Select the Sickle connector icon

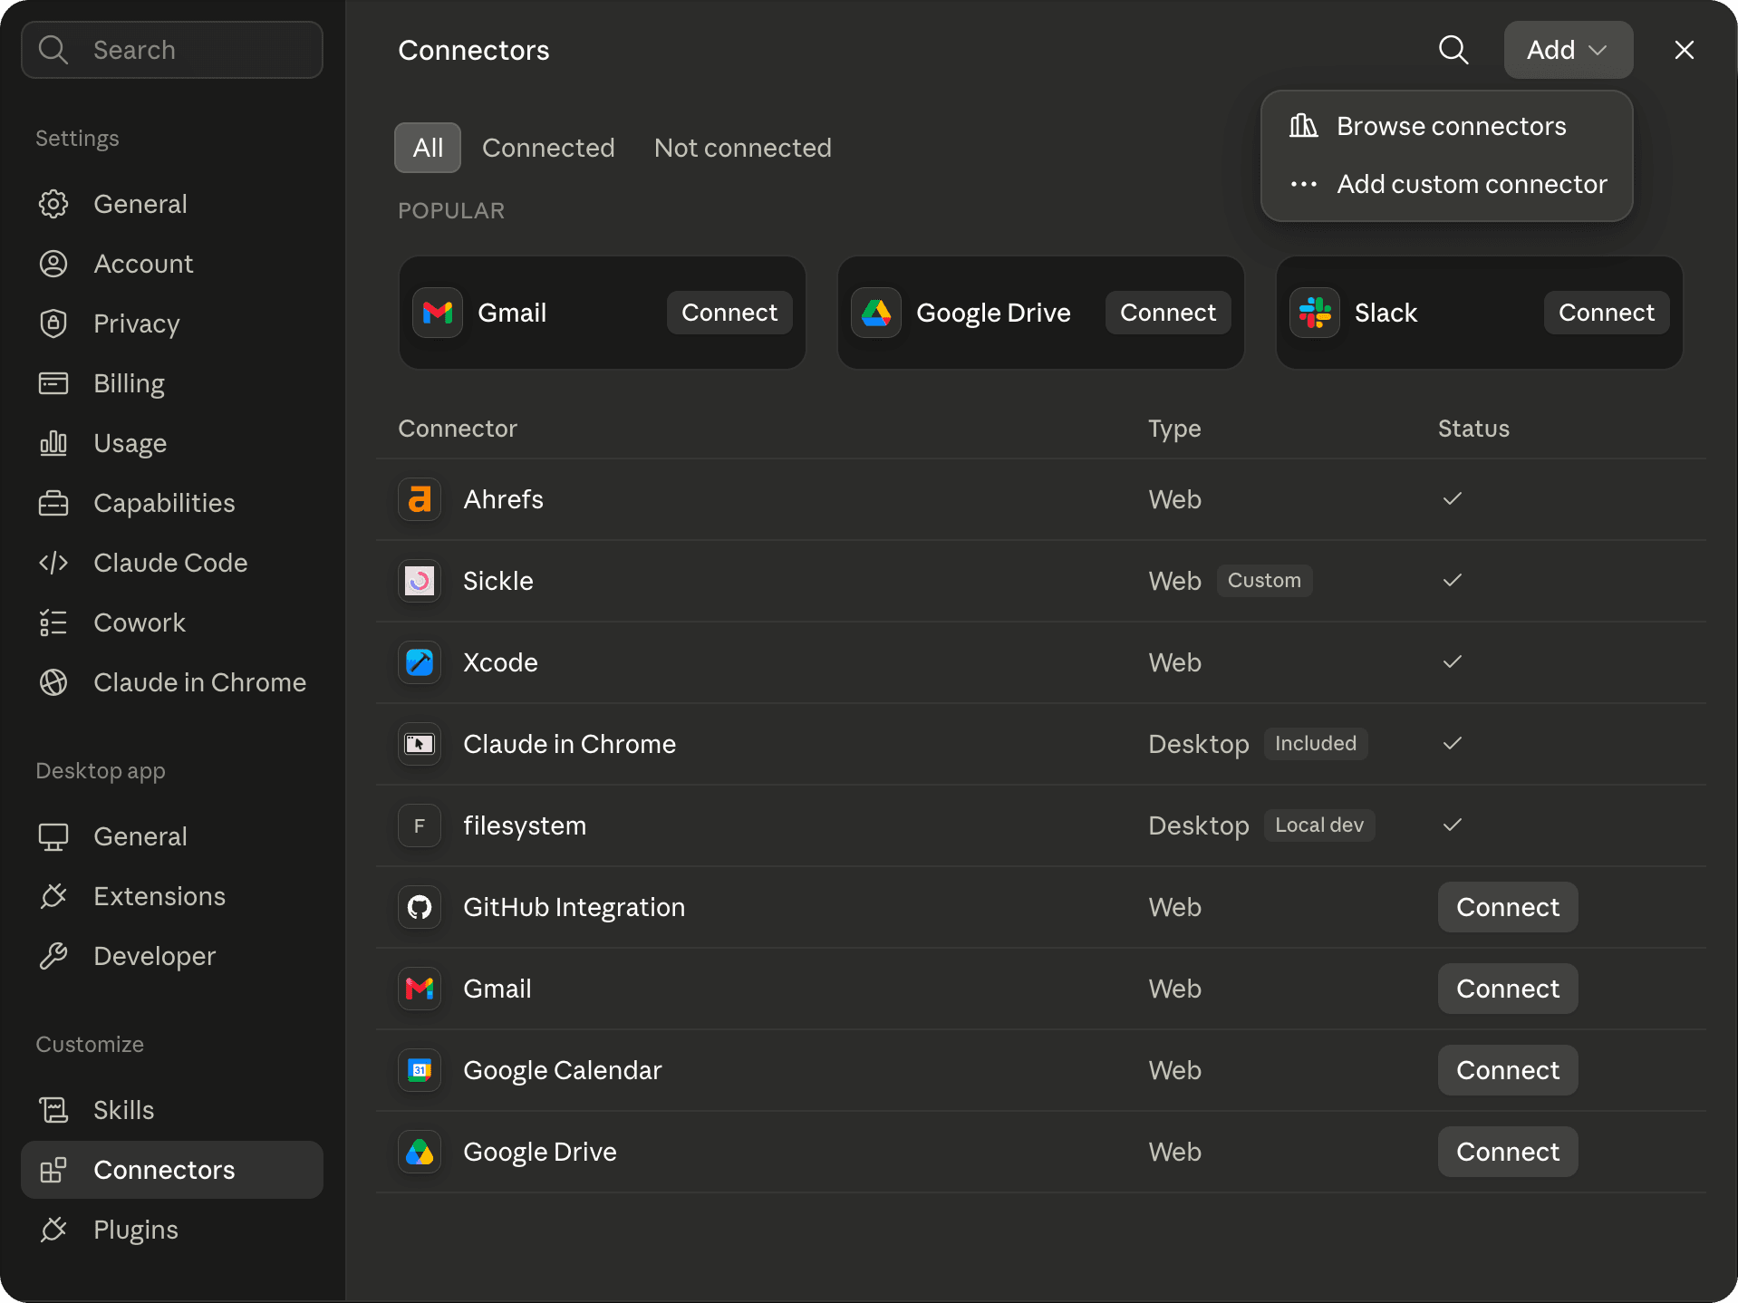(420, 581)
